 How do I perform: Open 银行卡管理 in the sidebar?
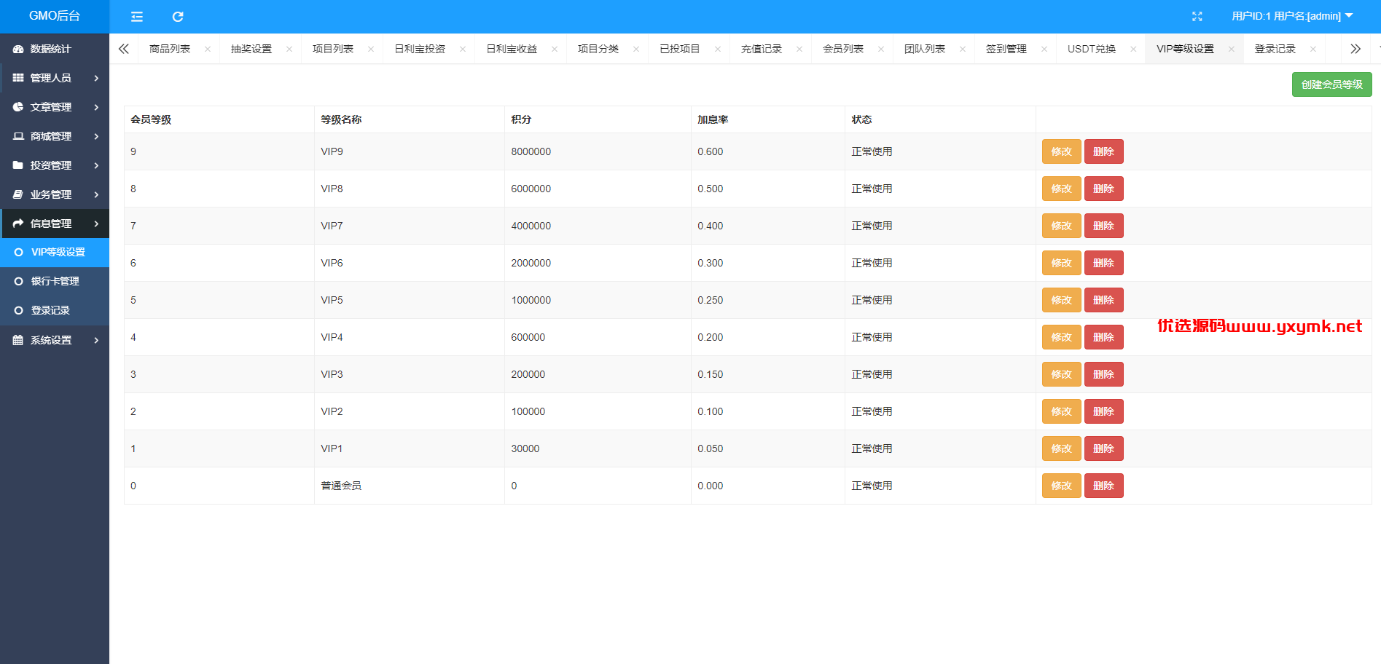pyautogui.click(x=55, y=281)
